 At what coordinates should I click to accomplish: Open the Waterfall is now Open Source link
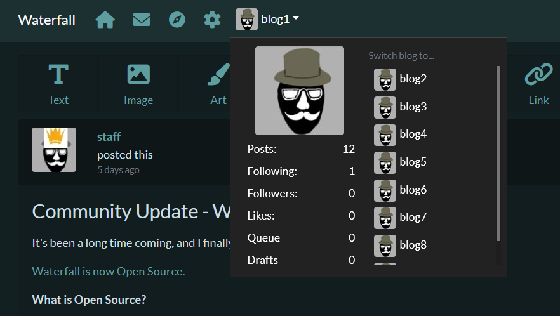coord(109,272)
